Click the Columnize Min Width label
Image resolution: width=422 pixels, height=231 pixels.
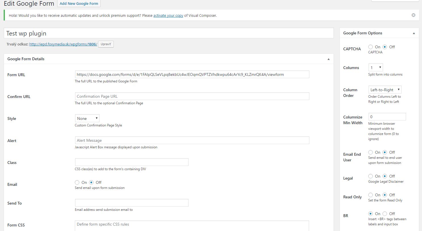click(x=353, y=120)
